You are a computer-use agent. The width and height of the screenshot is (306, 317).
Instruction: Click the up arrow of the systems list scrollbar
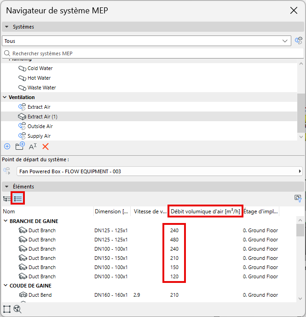tap(301, 64)
